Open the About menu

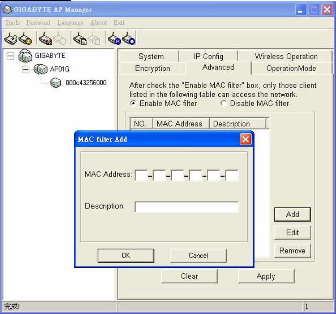coord(99,23)
